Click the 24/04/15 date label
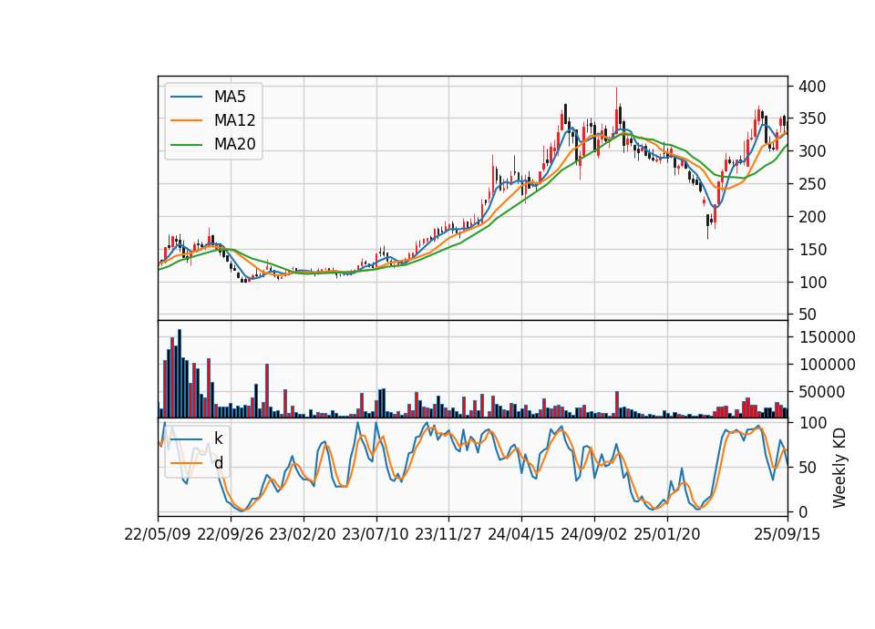 point(521,534)
